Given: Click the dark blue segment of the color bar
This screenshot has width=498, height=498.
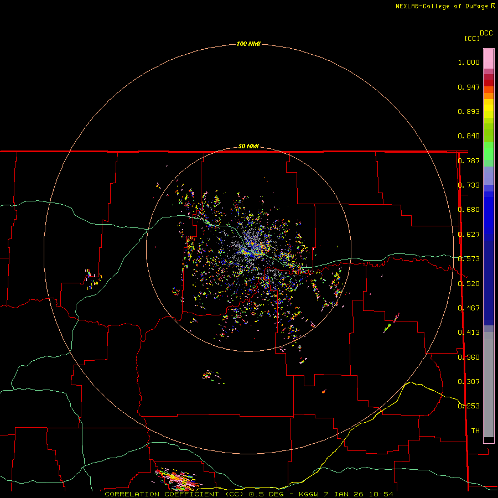Looking at the screenshot, I should click(489, 283).
